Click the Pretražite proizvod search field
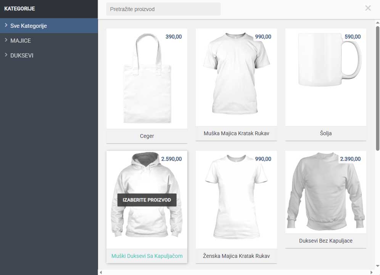Screen dimensions: 380x275 click(163, 9)
